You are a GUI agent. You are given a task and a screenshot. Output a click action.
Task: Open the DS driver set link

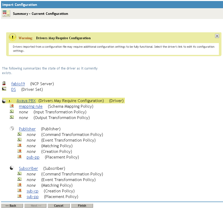(14, 89)
